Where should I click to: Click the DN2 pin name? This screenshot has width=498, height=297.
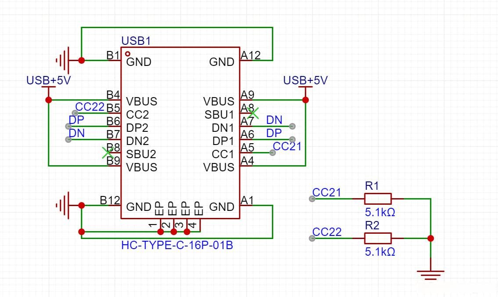tap(137, 141)
